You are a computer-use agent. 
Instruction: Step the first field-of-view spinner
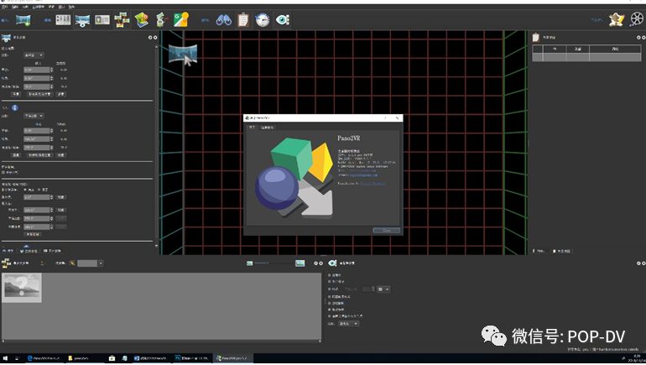pos(51,87)
